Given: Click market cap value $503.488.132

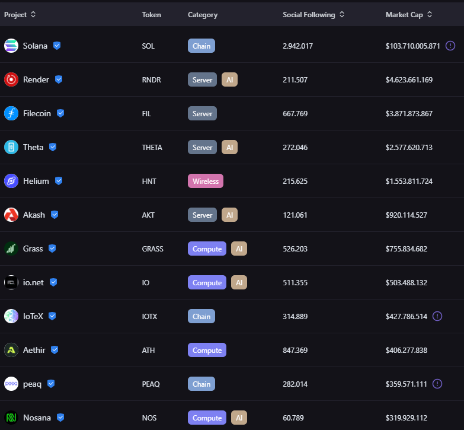Looking at the screenshot, I should (407, 282).
